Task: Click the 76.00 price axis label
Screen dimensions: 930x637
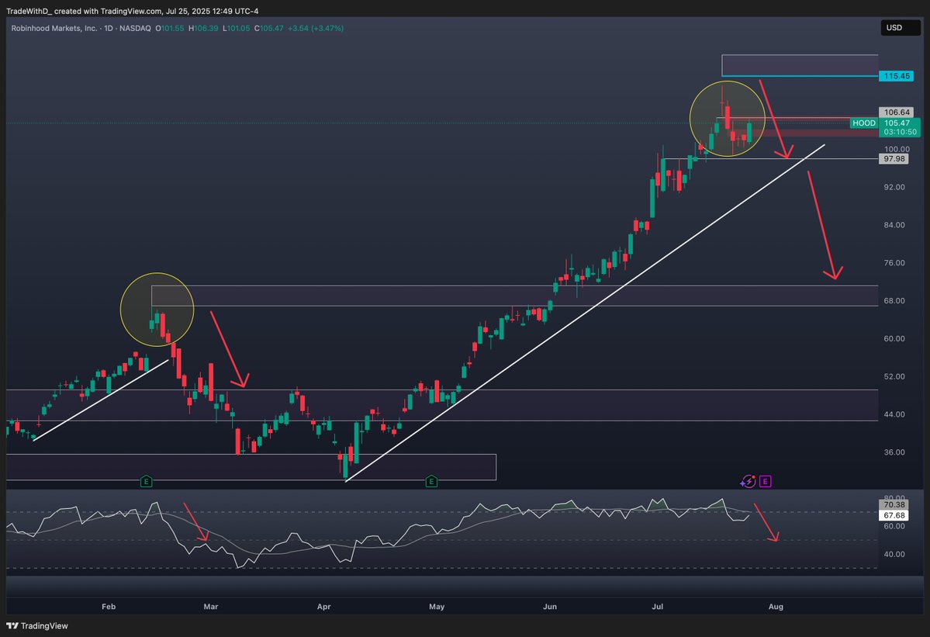Action: coord(894,263)
